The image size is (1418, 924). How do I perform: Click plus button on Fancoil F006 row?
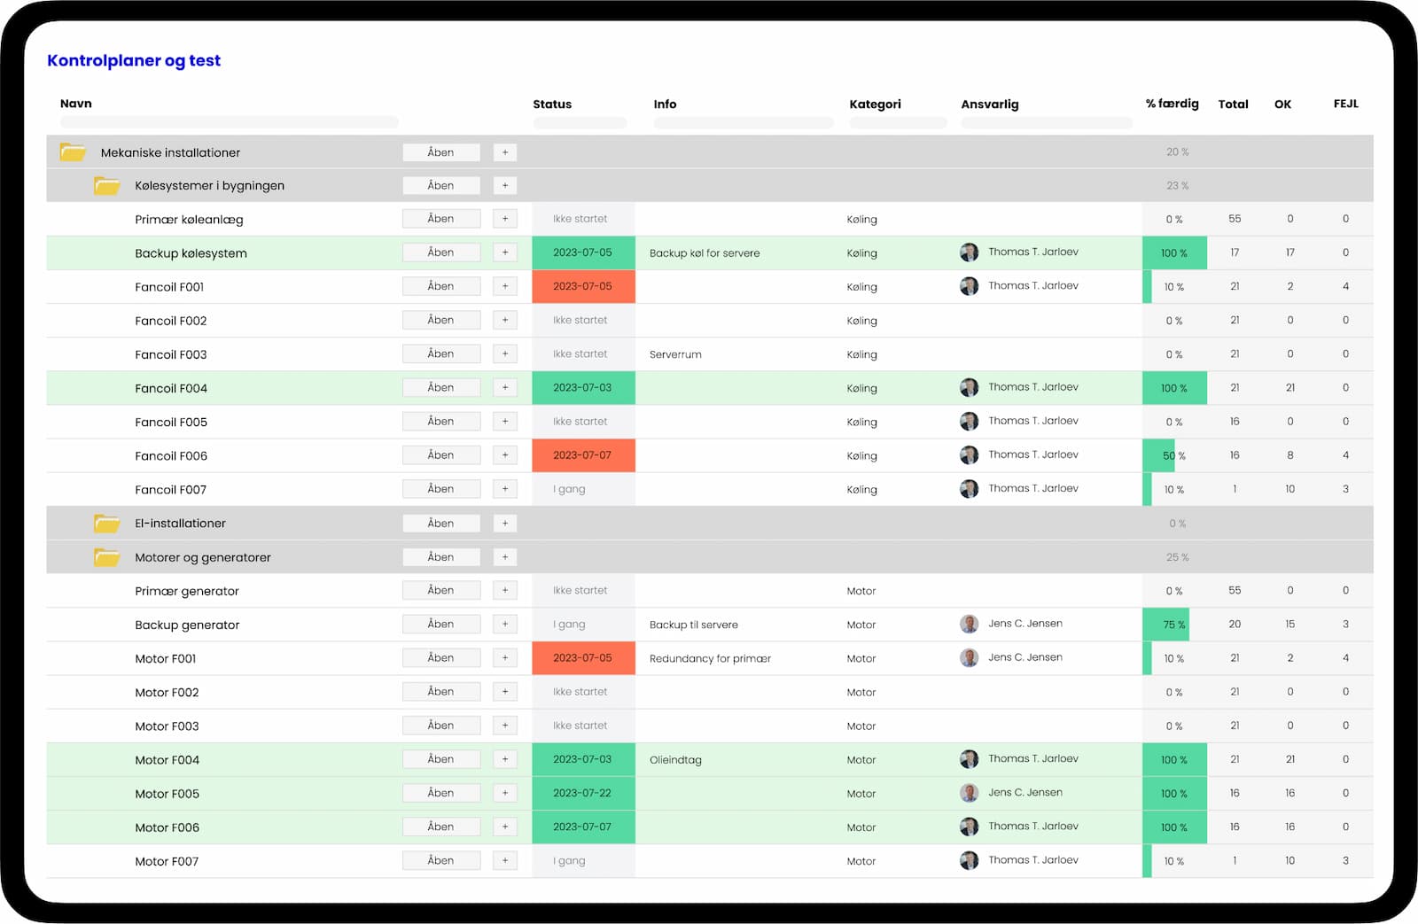click(505, 455)
